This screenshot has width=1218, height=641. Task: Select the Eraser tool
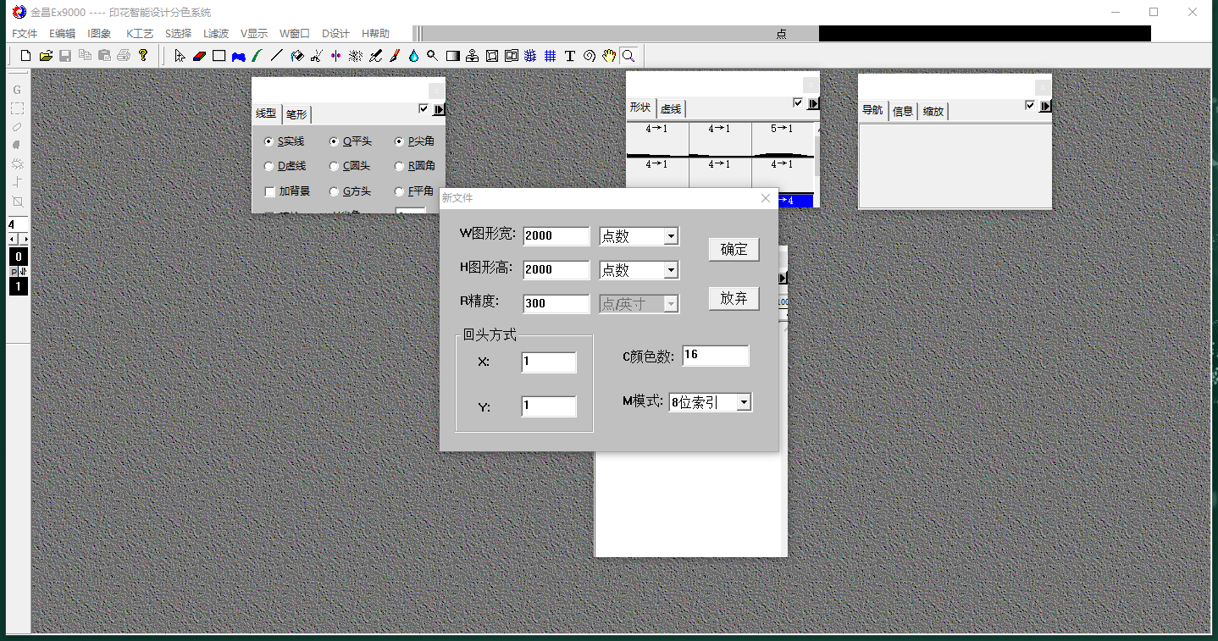pos(200,56)
